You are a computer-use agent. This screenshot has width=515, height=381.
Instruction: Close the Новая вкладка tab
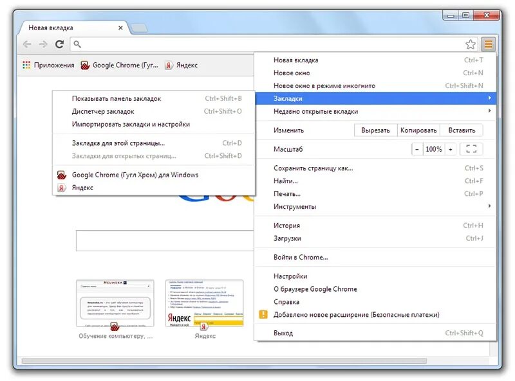click(120, 28)
